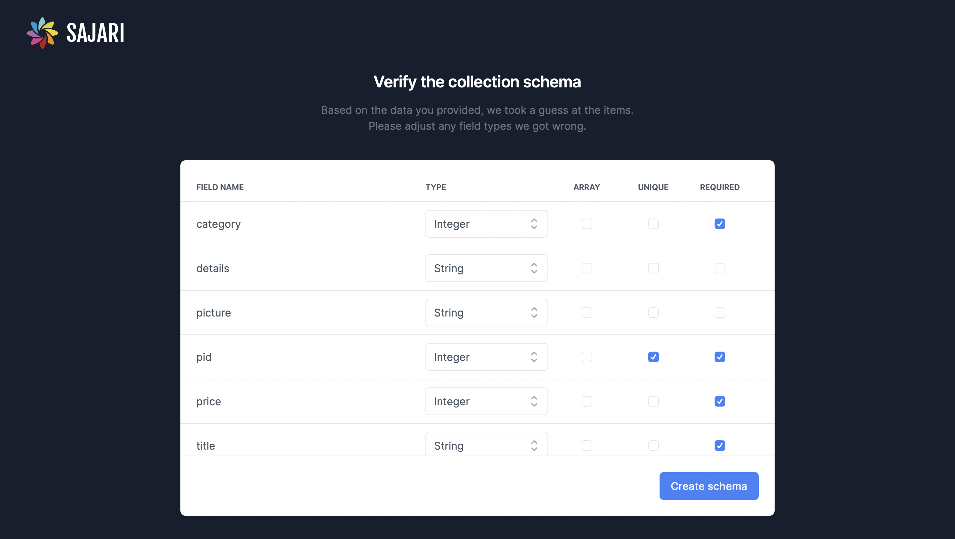Click the Create schema button
This screenshot has height=539, width=955.
(709, 486)
